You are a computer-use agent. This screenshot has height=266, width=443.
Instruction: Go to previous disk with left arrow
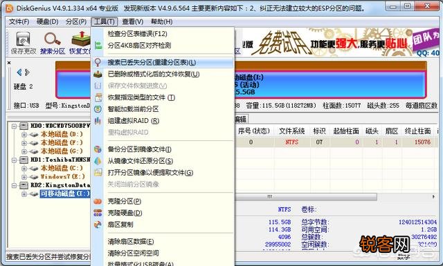point(19,73)
